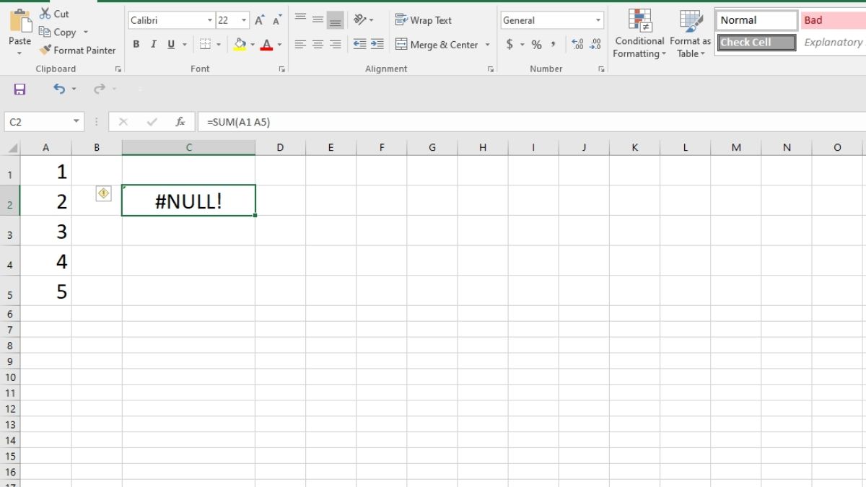Toggle italic formatting
Viewport: 866px width, 487px height.
click(x=153, y=44)
